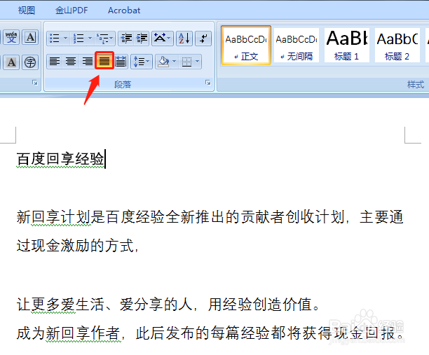
Task: Expand the bullets style dropdown arrow
Action: point(65,38)
